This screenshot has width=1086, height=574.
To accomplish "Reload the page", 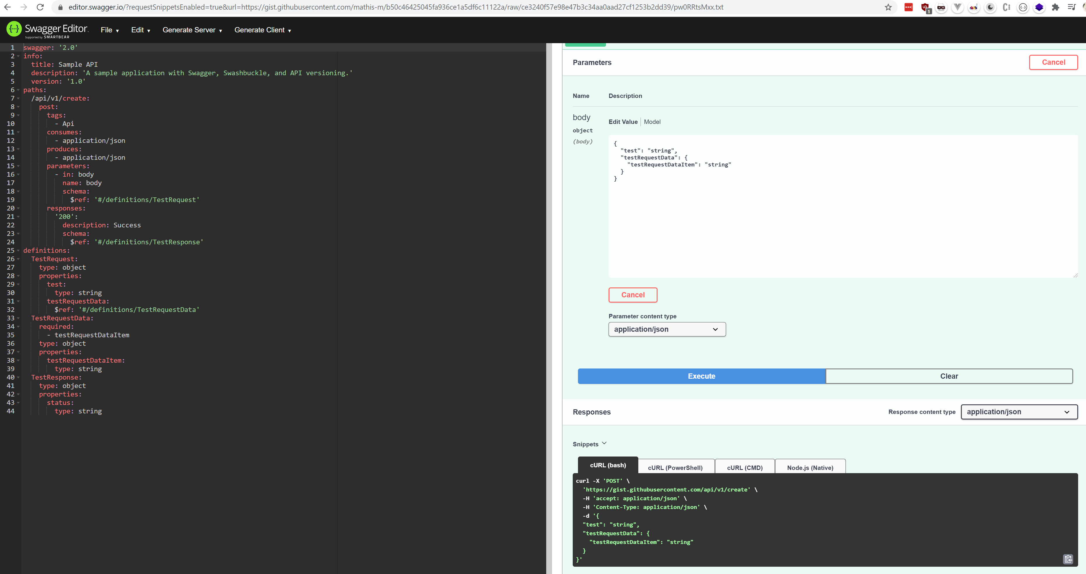I will (x=40, y=7).
